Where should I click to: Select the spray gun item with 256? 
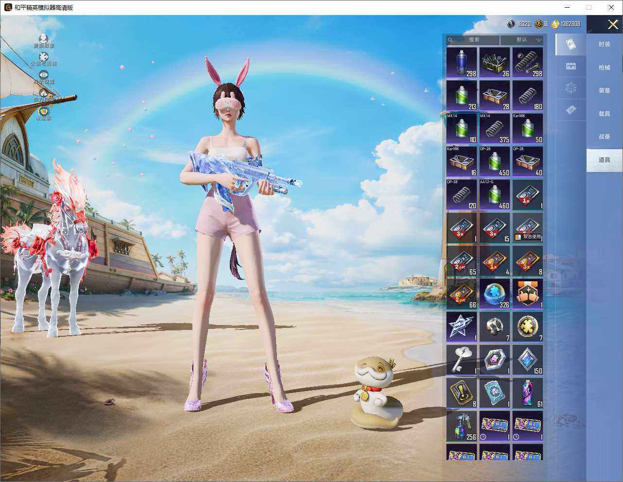(x=462, y=426)
